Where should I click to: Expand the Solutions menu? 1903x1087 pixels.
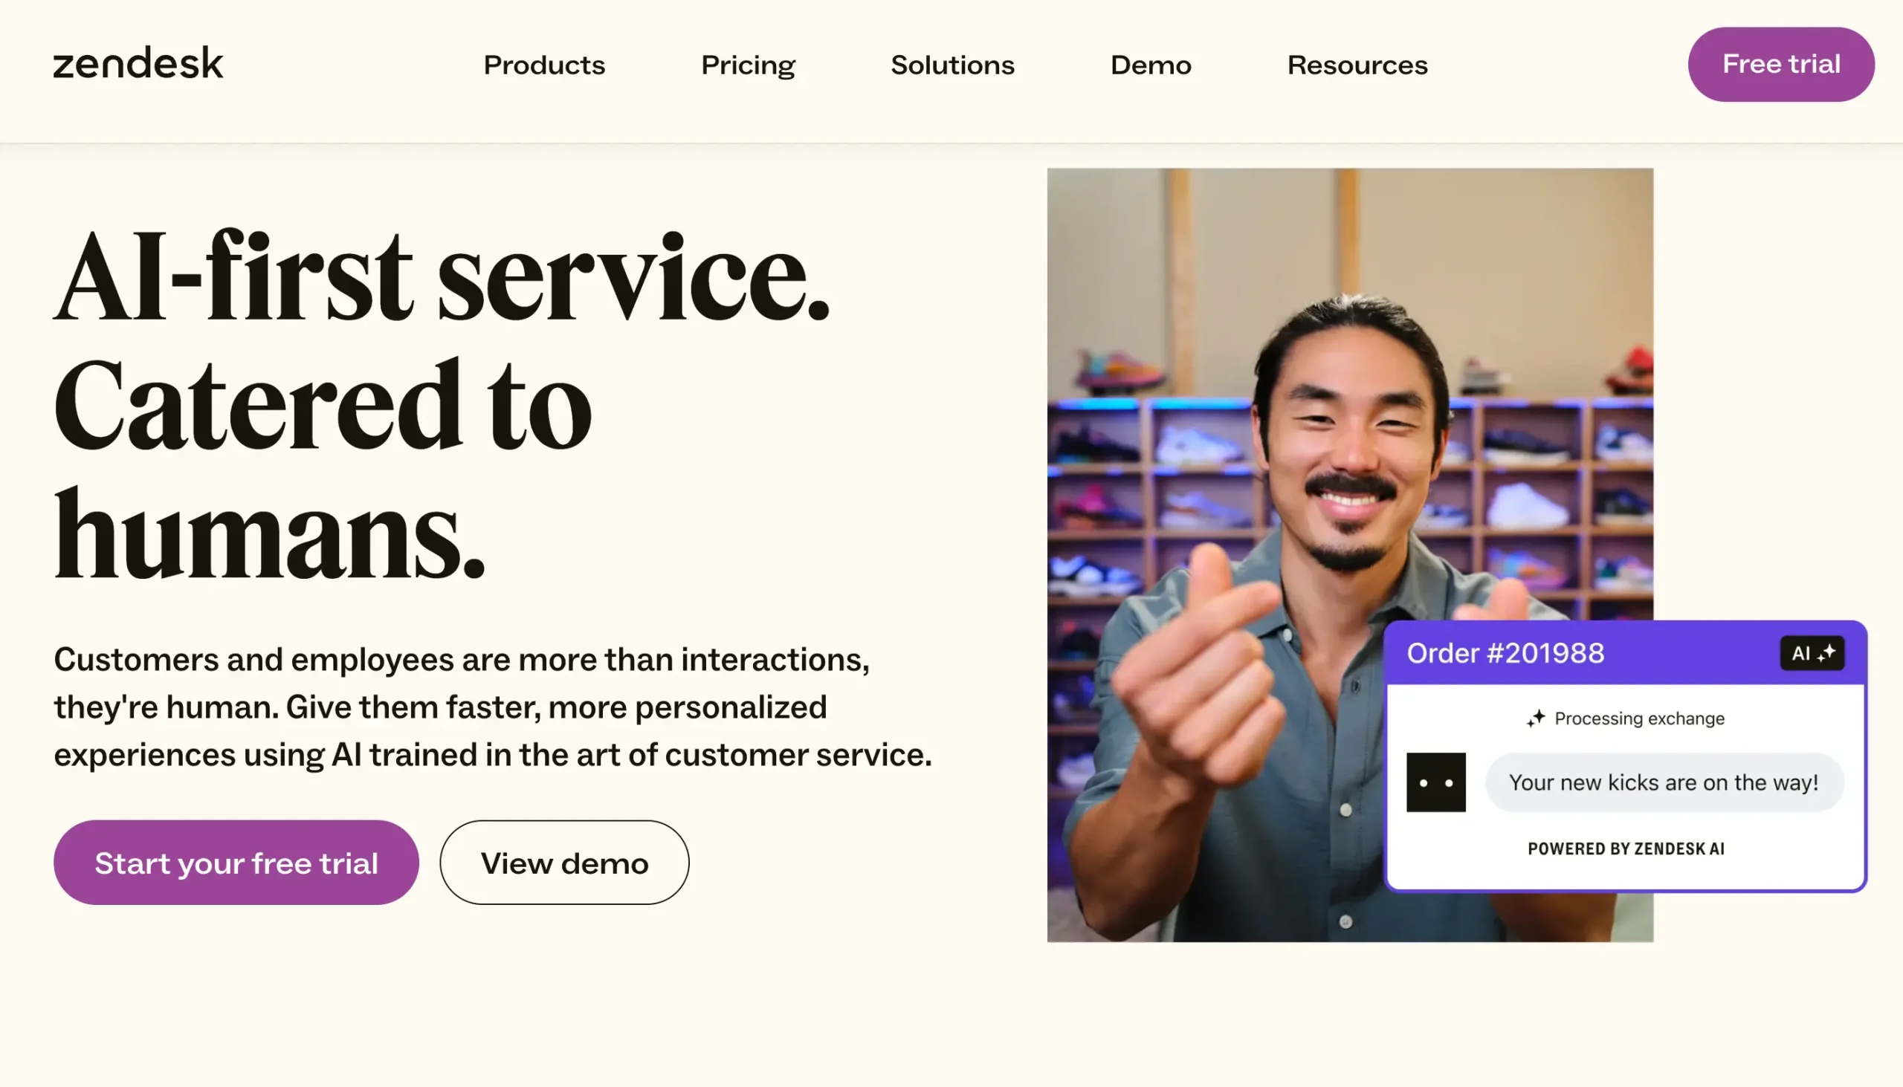[952, 65]
